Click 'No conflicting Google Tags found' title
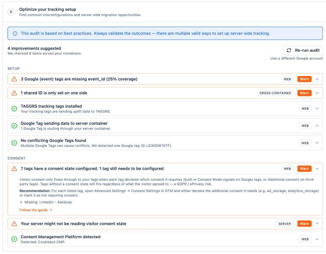Screen dimensions: 326x254 click(x=53, y=140)
